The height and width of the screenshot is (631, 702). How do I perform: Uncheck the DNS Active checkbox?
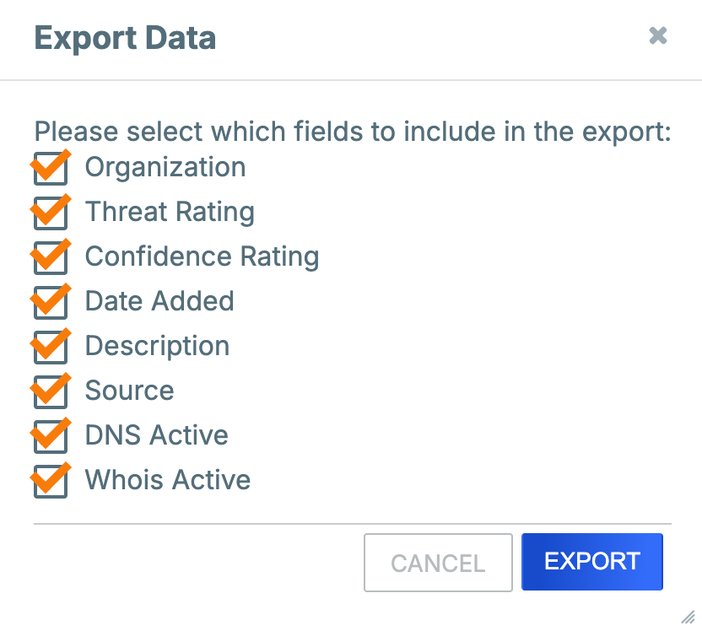tap(50, 436)
